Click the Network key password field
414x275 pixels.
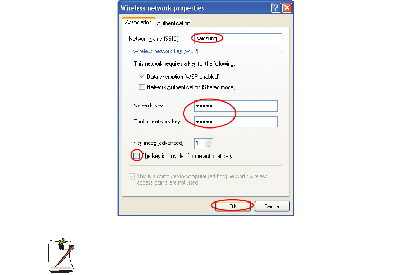coord(236,106)
